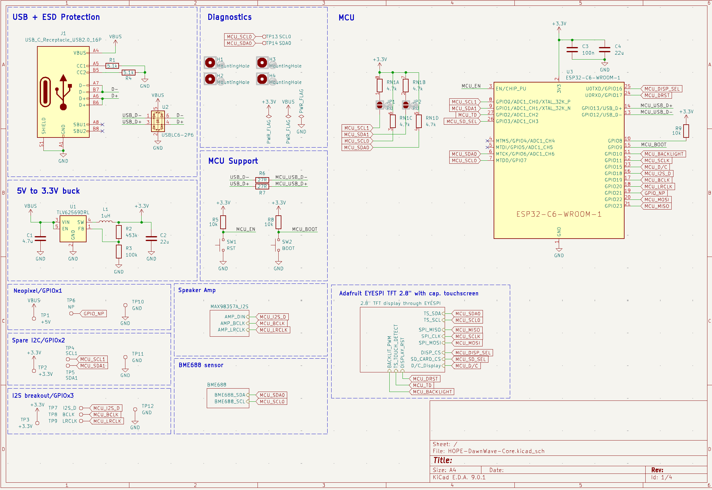Click the Spare I2C/GPIOx2 section title

[x=39, y=341]
